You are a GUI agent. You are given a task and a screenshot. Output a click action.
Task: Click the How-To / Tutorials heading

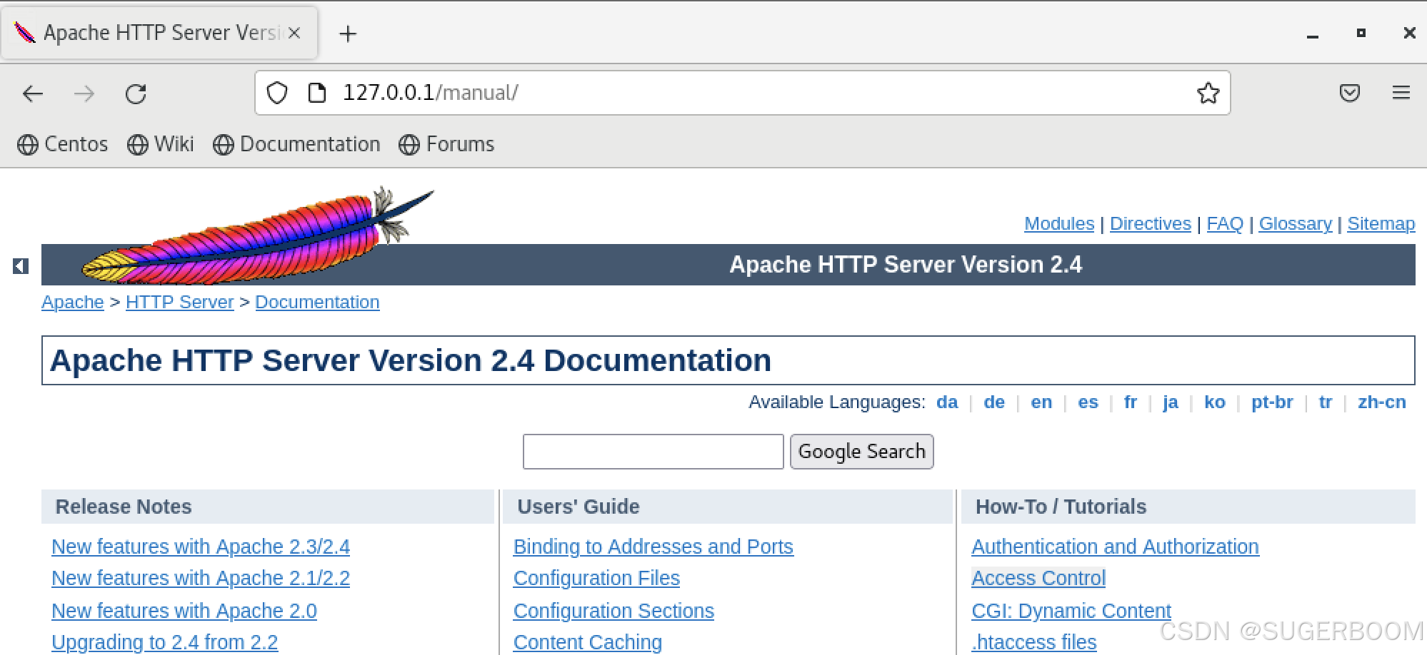1061,507
